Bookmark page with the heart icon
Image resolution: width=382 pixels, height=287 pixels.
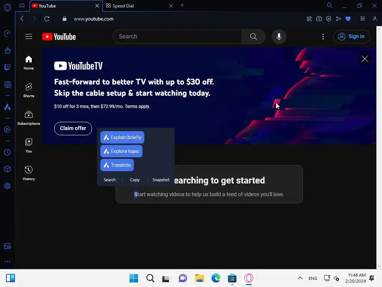click(x=348, y=19)
